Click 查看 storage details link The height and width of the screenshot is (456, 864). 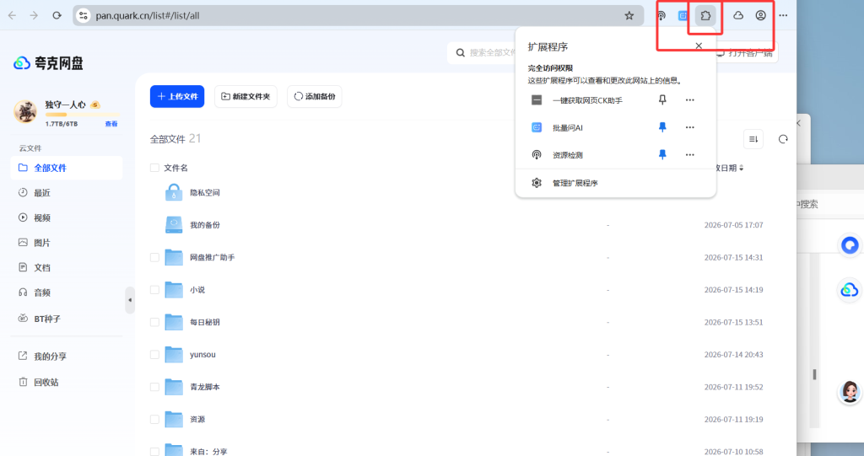click(111, 124)
